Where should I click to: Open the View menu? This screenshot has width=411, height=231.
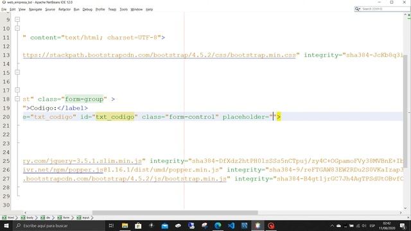click(22, 10)
